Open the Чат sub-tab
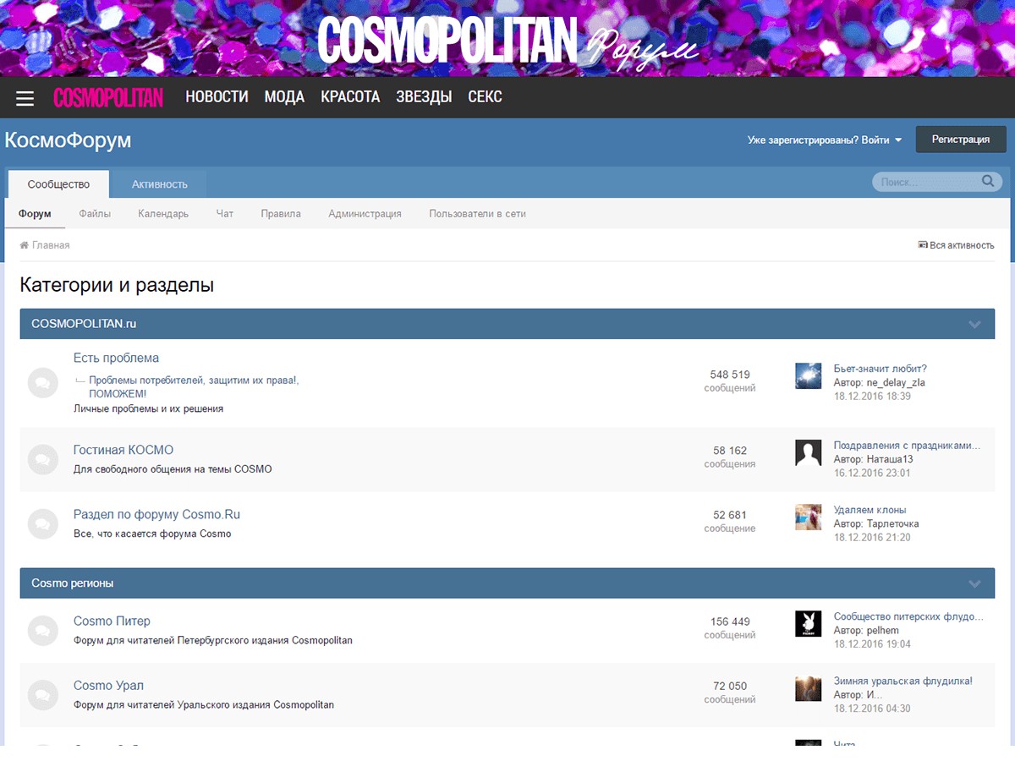1015x761 pixels. (225, 214)
